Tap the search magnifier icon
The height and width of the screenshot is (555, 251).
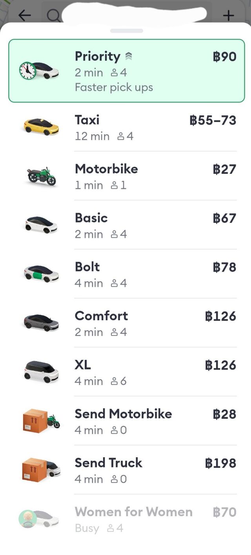(x=53, y=15)
